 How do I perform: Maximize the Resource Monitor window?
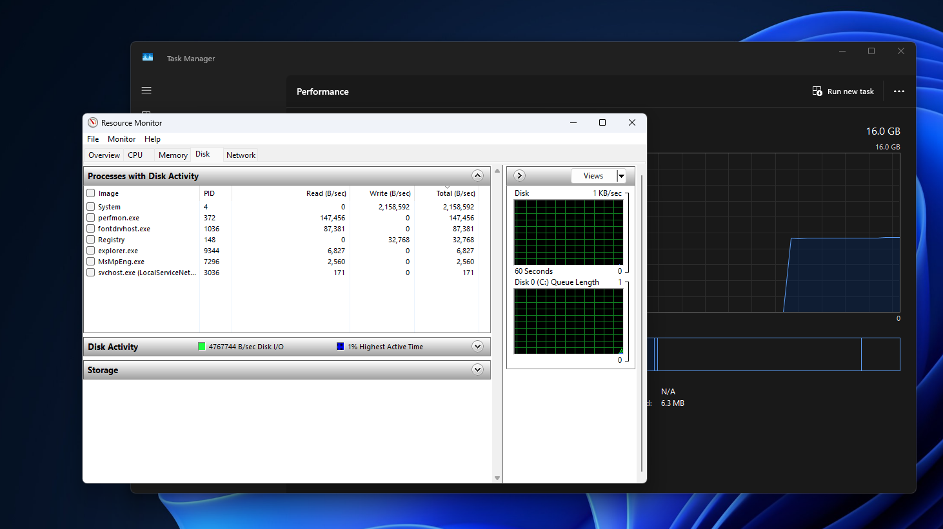602,122
